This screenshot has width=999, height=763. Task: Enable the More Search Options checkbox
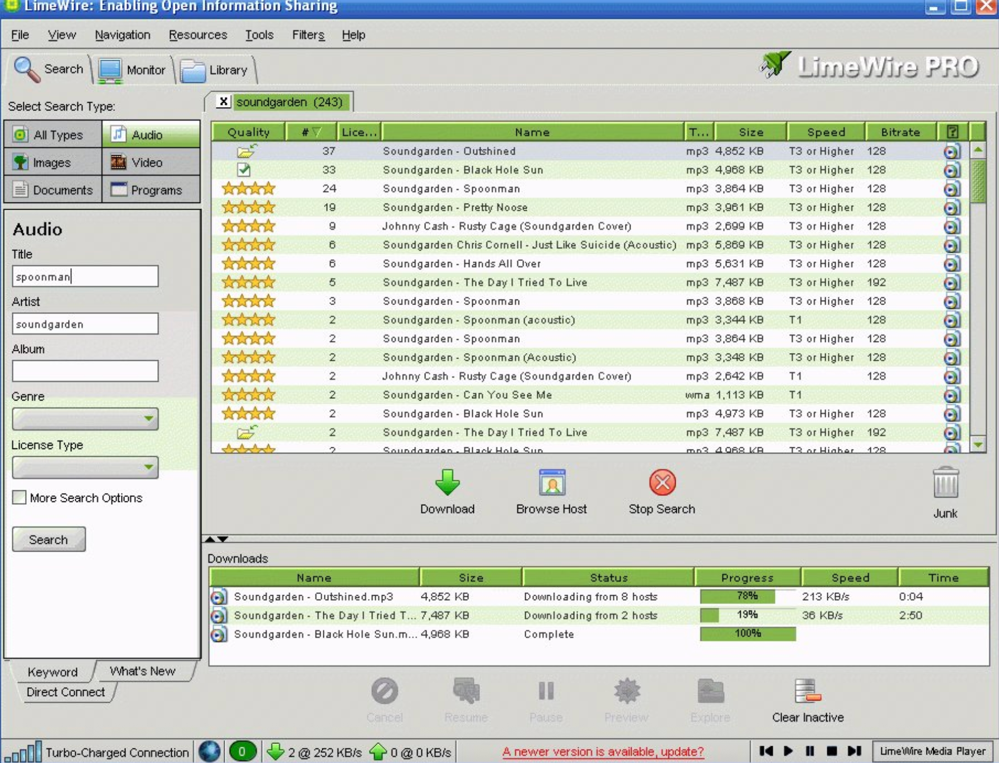(x=18, y=497)
